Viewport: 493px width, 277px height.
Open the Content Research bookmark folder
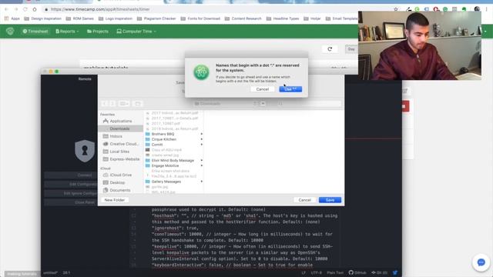tap(243, 18)
